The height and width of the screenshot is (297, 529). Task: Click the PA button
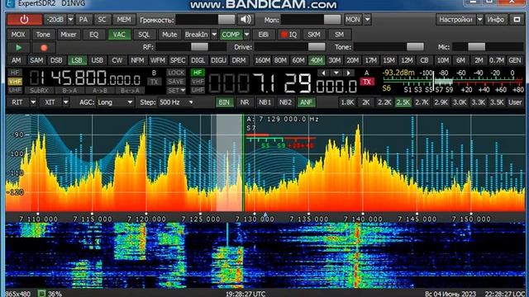coord(83,20)
